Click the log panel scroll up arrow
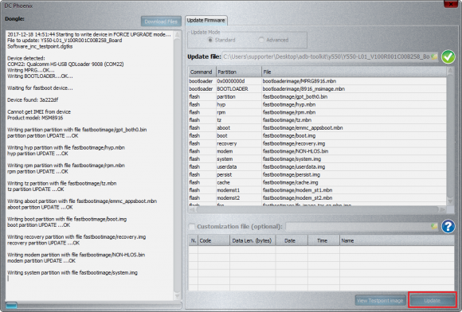 pos(177,35)
